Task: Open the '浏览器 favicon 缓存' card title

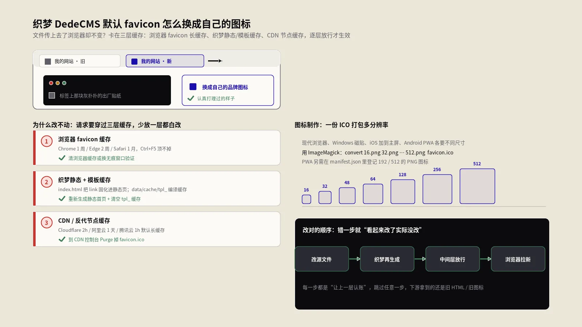Action: pos(84,139)
